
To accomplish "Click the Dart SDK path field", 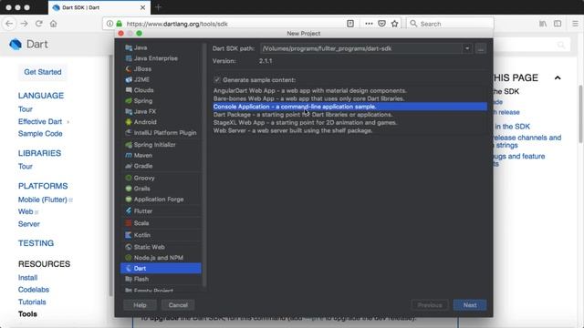I will (x=361, y=48).
